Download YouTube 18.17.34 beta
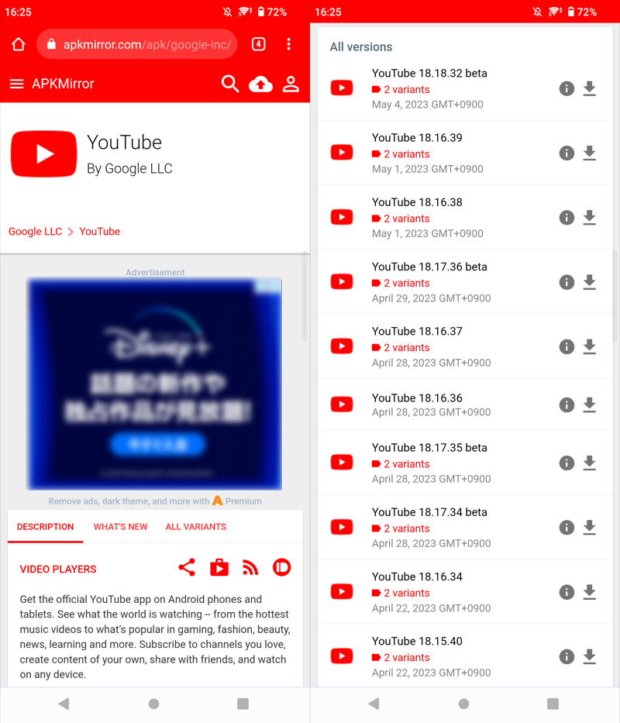The height and width of the screenshot is (723, 620). pos(590,527)
